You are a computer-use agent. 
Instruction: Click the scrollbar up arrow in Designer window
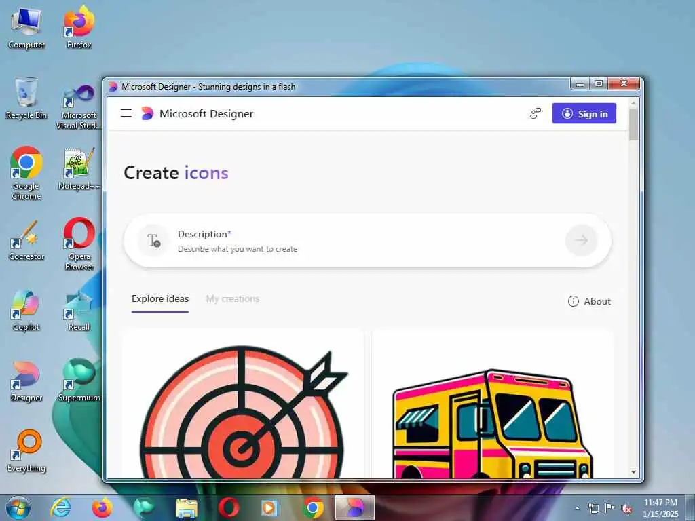633,103
